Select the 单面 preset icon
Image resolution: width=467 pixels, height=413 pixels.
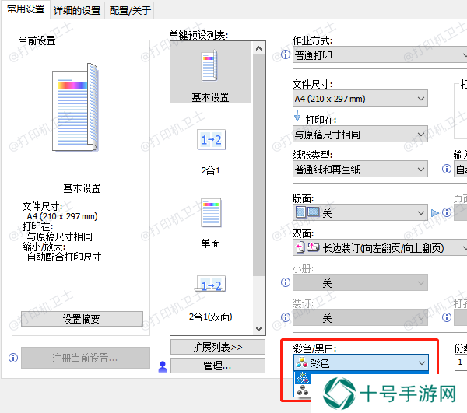coord(211,212)
